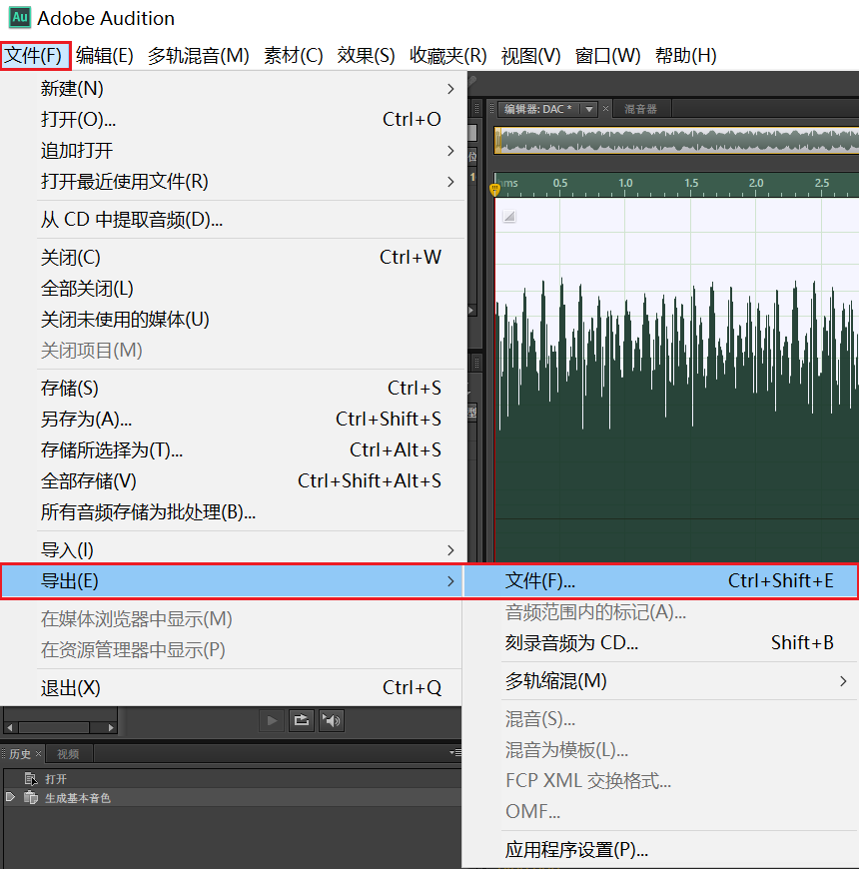Expand the 导出(E) submenu
Viewport: 859px width, 869px height.
[232, 581]
